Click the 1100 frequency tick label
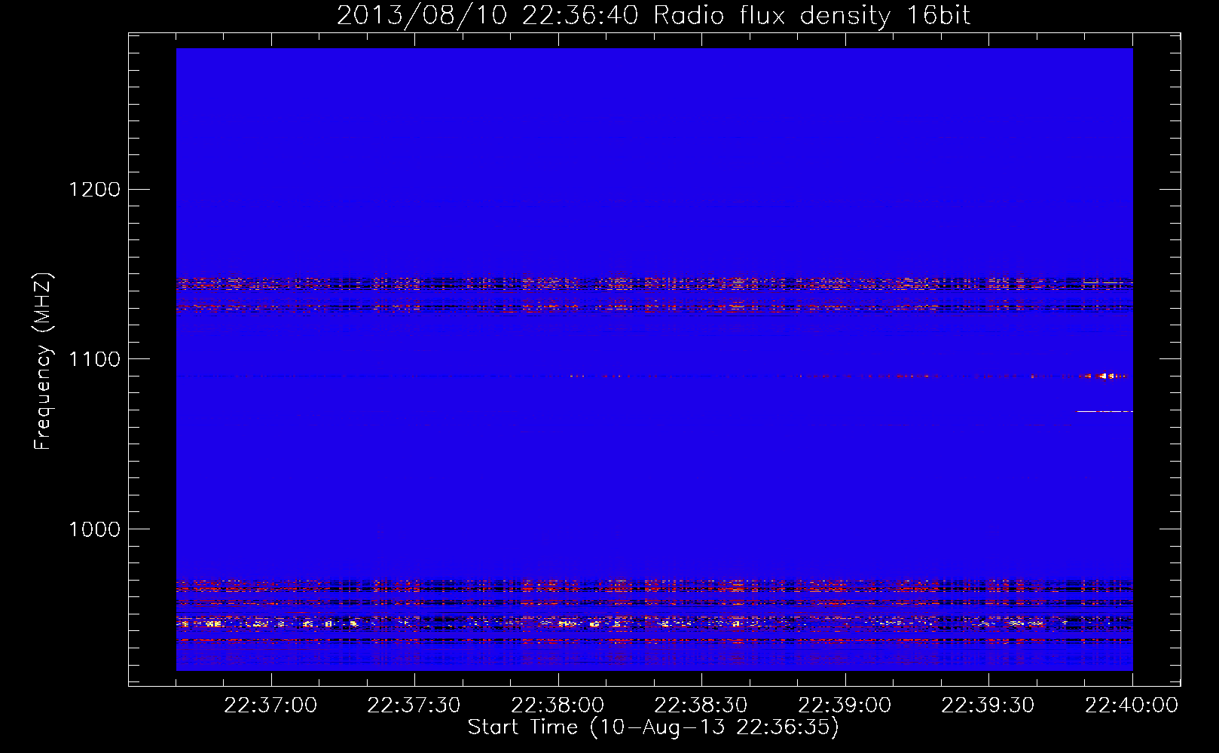1219x753 pixels. click(x=94, y=359)
